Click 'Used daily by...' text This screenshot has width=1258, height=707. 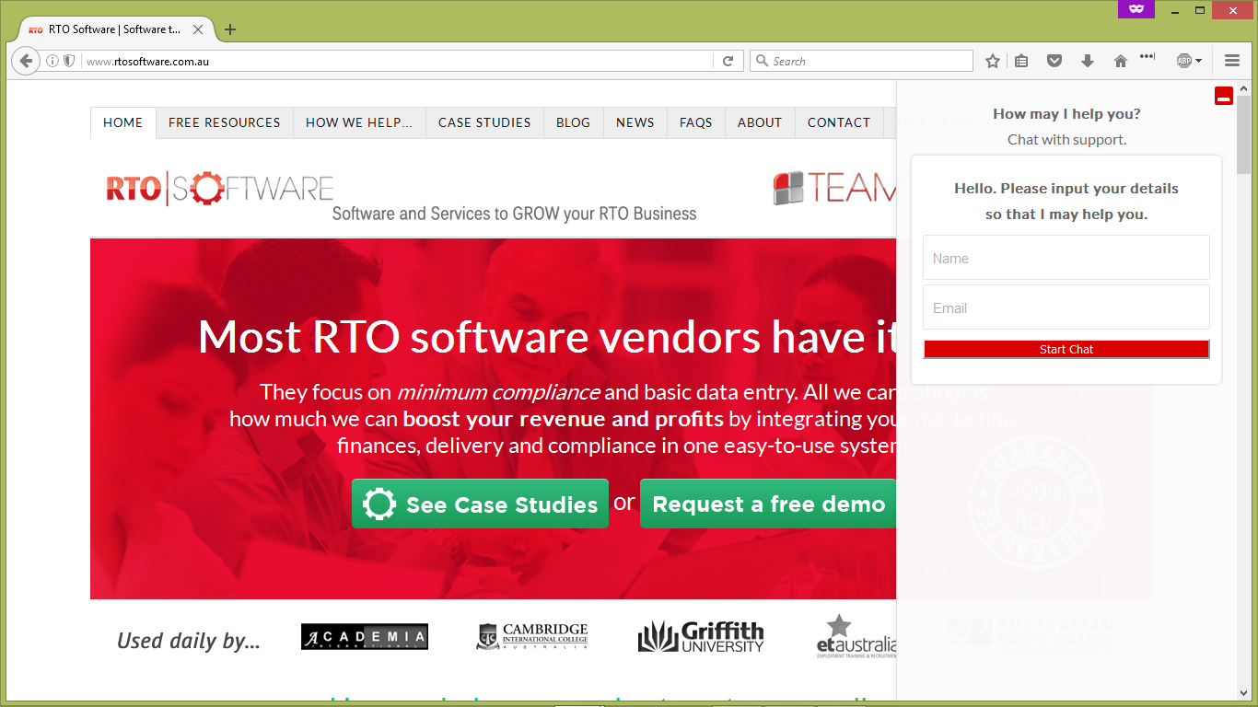point(189,641)
